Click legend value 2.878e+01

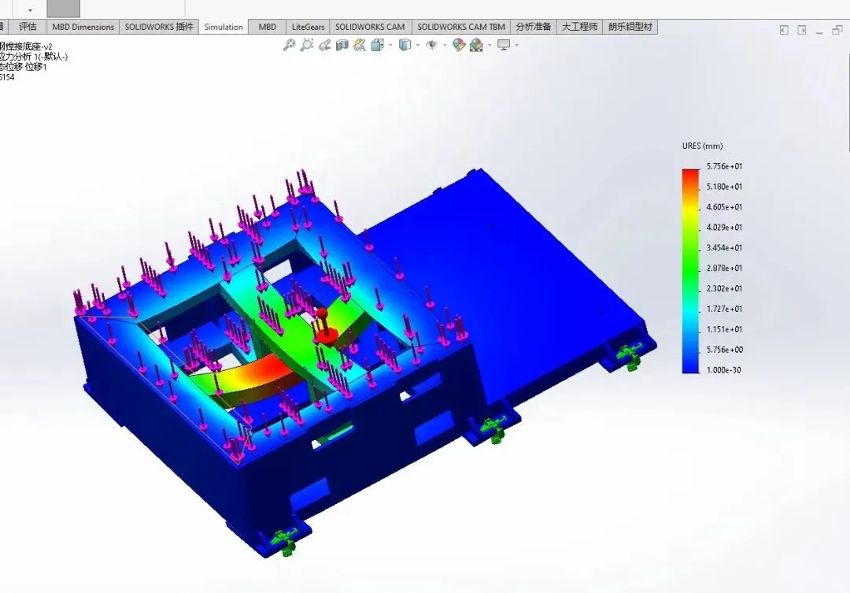[x=724, y=268]
